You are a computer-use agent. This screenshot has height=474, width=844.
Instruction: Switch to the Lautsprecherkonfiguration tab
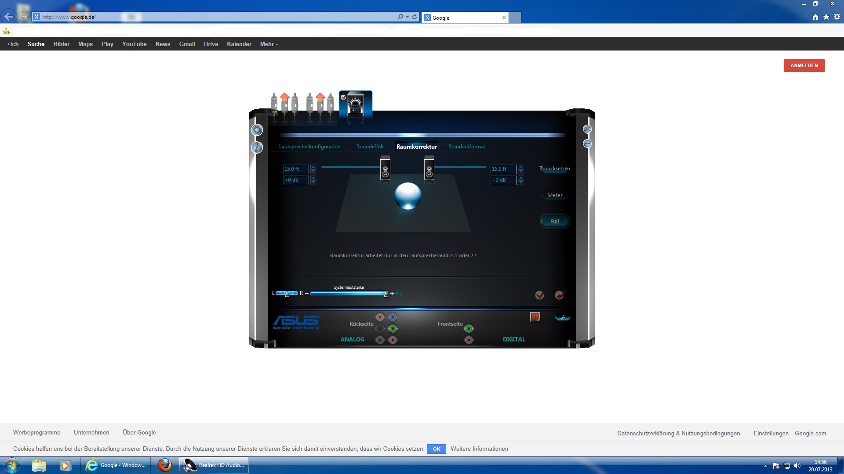309,147
